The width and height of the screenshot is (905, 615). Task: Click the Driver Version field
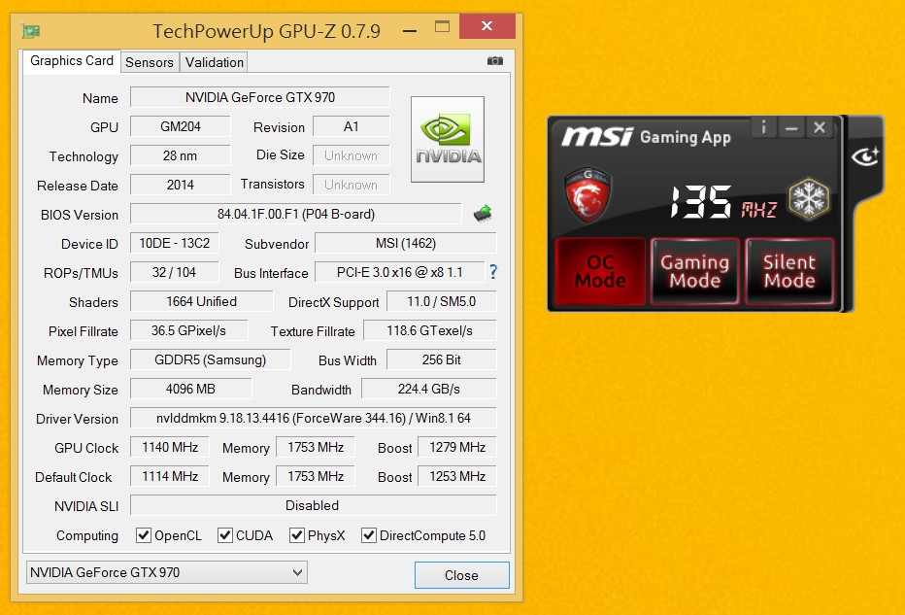tap(313, 418)
